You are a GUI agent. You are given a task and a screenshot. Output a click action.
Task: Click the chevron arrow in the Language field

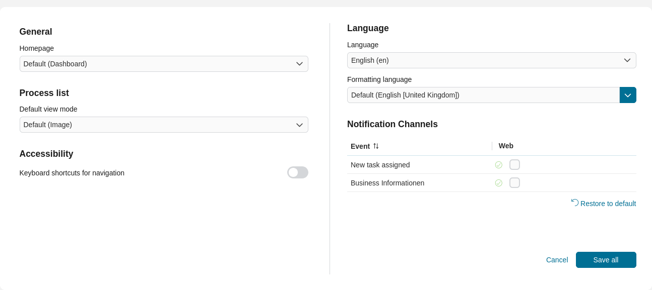[627, 60]
